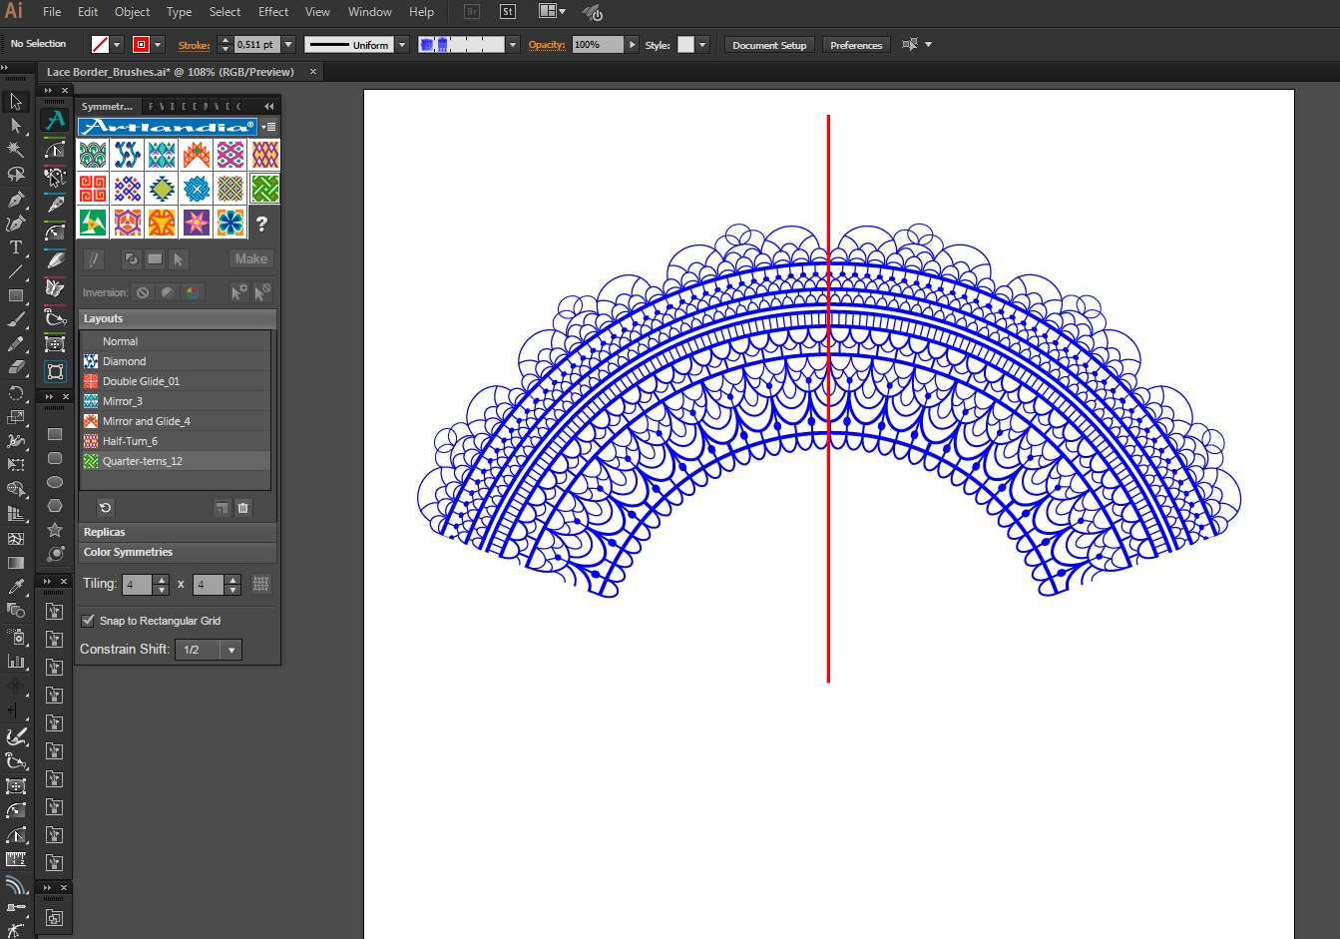Open the Constrain Shift dropdown
The height and width of the screenshot is (939, 1340).
(231, 650)
